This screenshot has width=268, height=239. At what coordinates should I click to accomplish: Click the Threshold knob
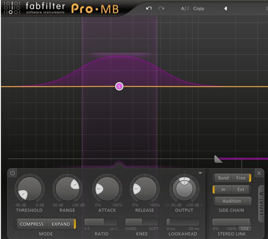(30, 189)
